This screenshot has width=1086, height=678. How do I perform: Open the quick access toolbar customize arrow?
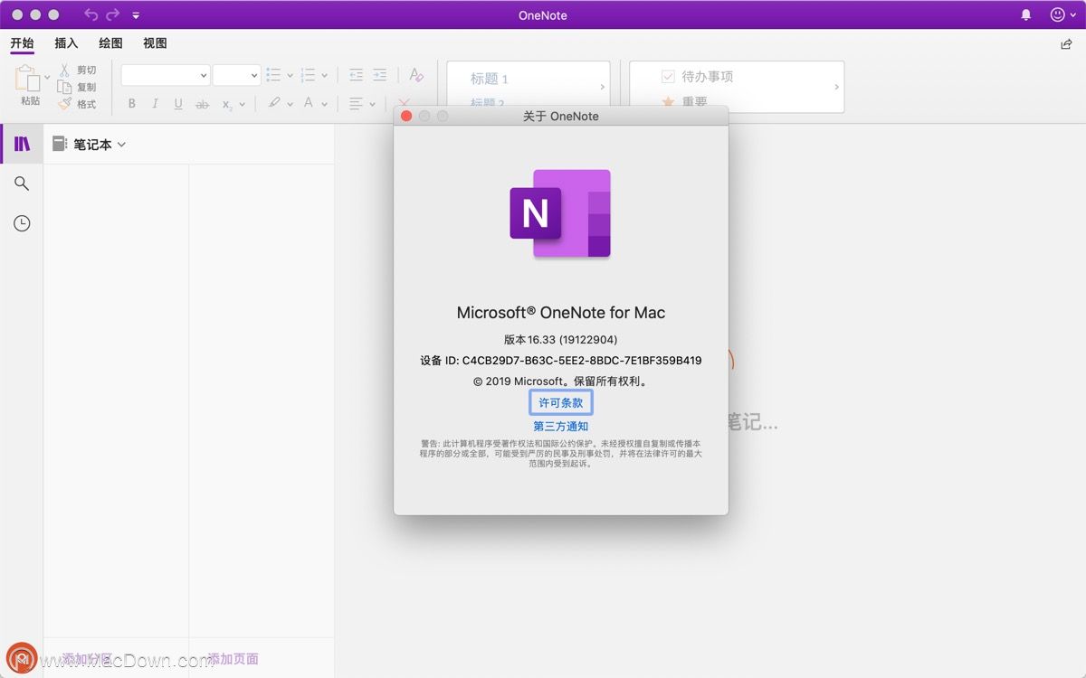pyautogui.click(x=136, y=15)
